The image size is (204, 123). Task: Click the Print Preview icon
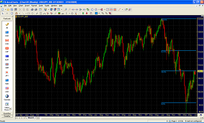(36, 9)
